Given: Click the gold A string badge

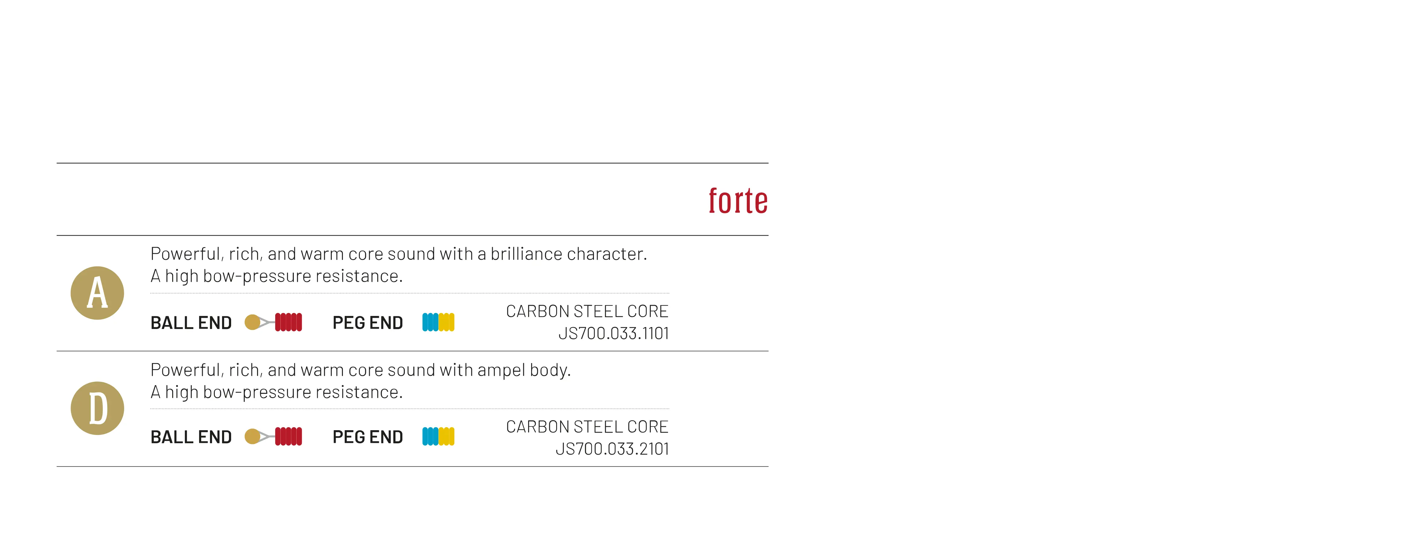Looking at the screenshot, I should point(97,293).
